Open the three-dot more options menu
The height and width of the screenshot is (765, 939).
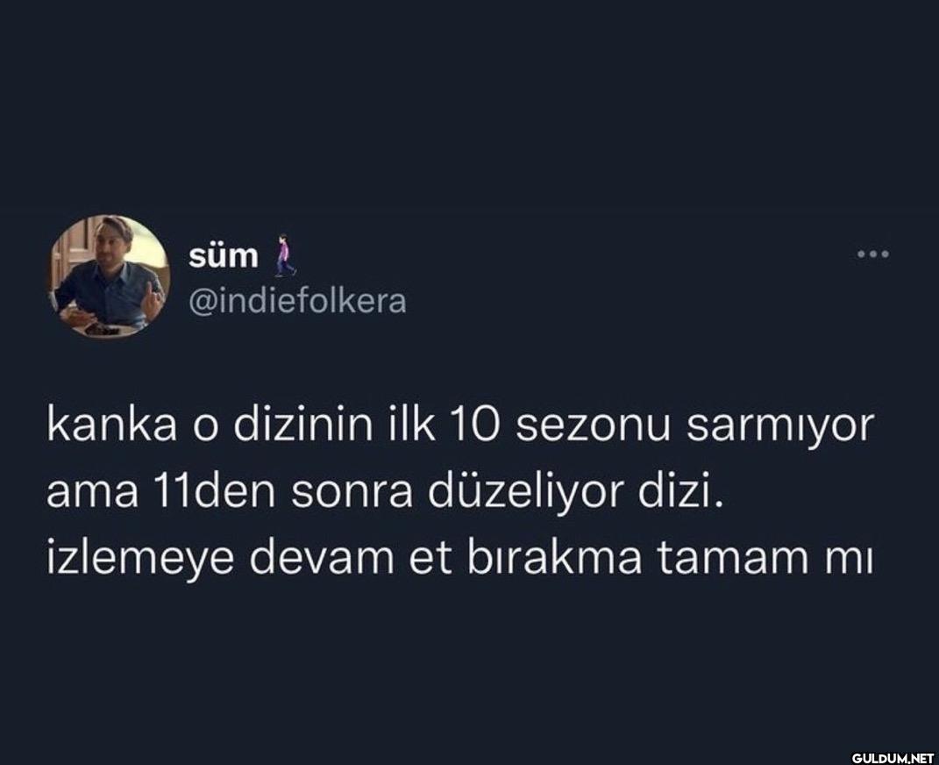tap(873, 254)
